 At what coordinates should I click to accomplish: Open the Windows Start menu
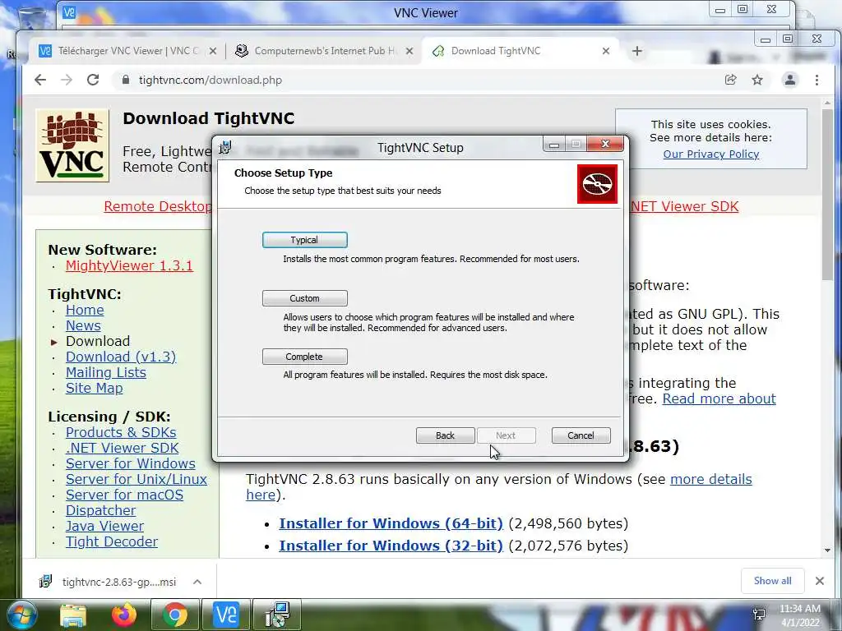(x=21, y=615)
